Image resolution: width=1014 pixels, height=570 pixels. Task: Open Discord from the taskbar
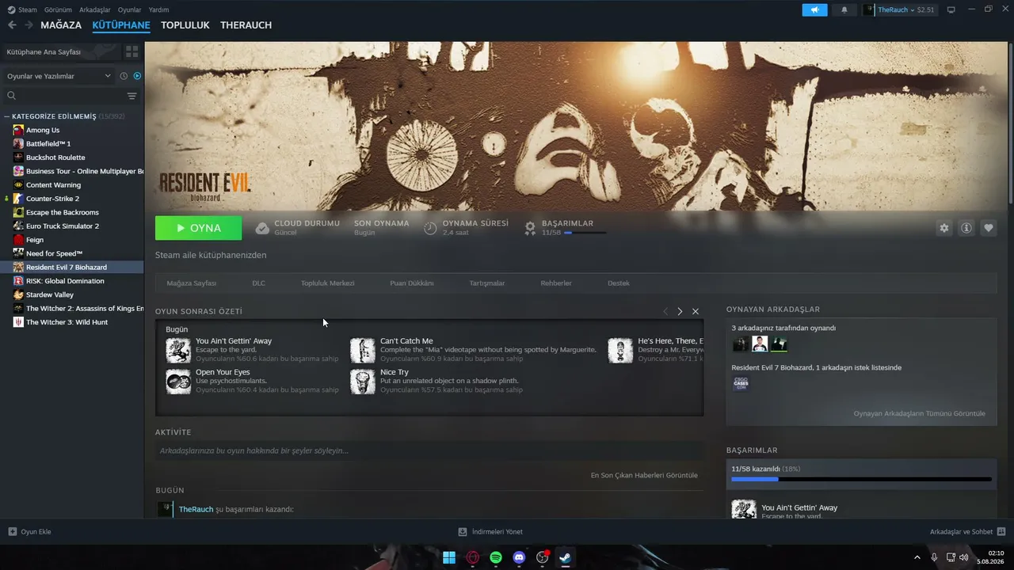519,557
